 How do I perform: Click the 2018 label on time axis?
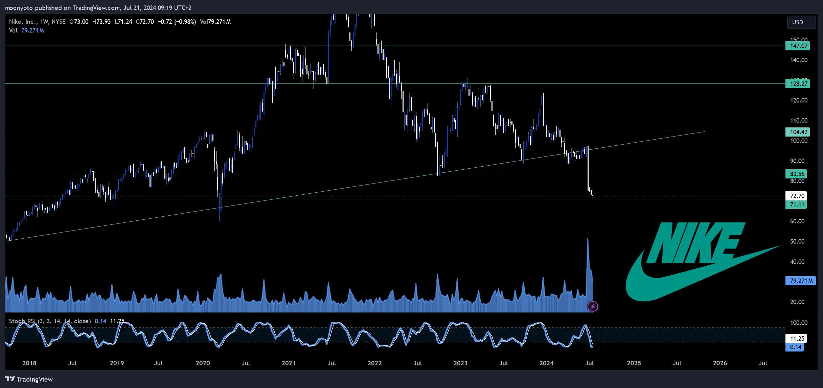[x=29, y=363]
